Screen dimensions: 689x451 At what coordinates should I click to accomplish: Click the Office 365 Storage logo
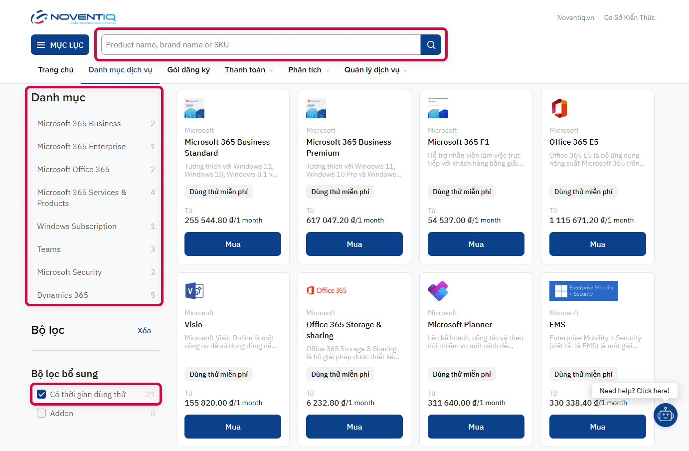327,290
